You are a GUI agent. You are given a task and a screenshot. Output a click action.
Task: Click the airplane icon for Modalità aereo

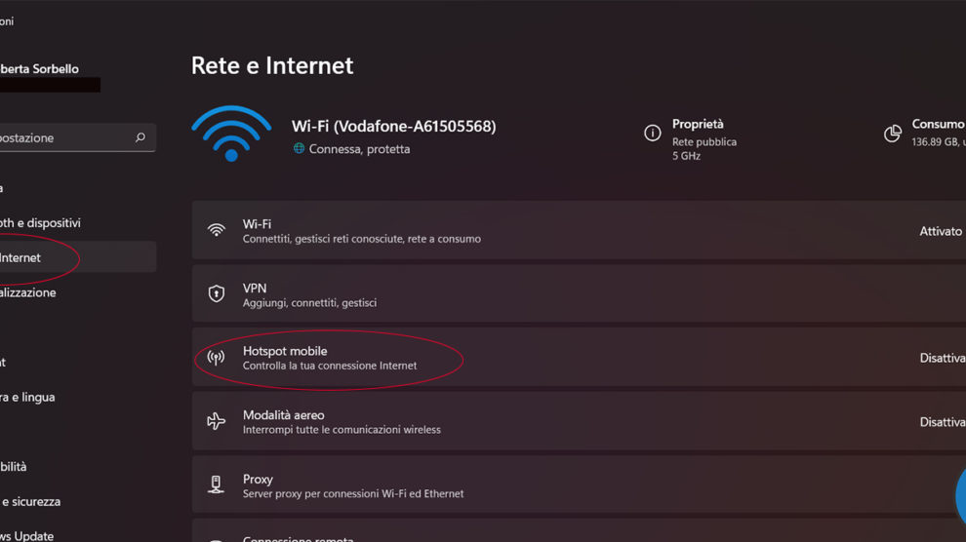217,422
